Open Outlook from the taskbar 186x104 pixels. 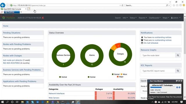(x=28, y=102)
